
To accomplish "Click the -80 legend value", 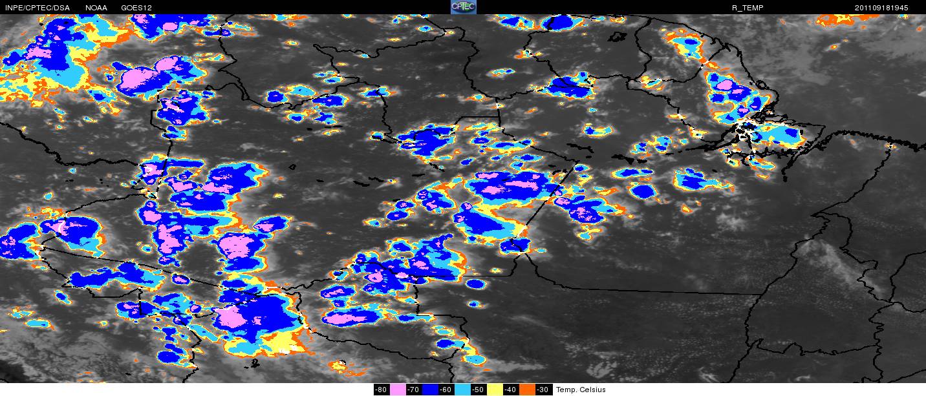I will (382, 390).
